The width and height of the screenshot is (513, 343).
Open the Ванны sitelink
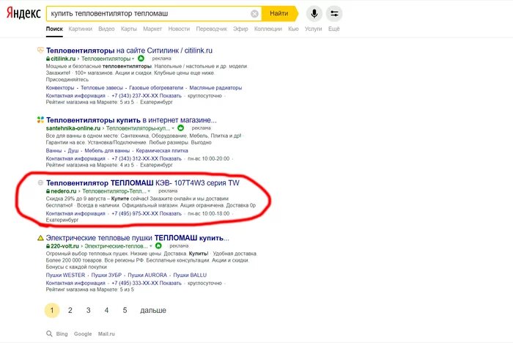tap(53, 150)
